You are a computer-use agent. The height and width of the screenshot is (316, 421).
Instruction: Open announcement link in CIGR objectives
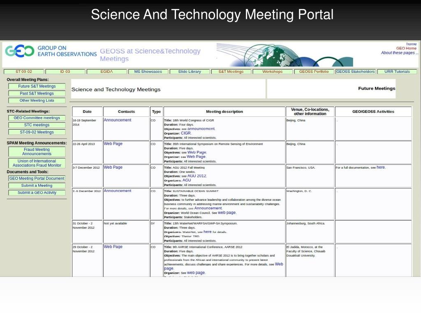coord(201,129)
